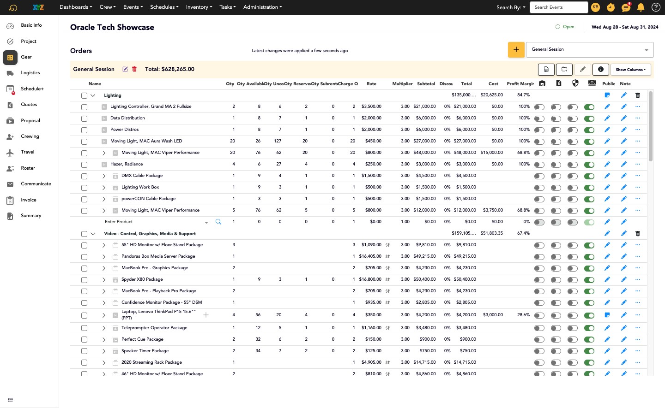Viewport: 665px width, 408px height.
Task: Open the Administration menu
Action: click(x=262, y=7)
